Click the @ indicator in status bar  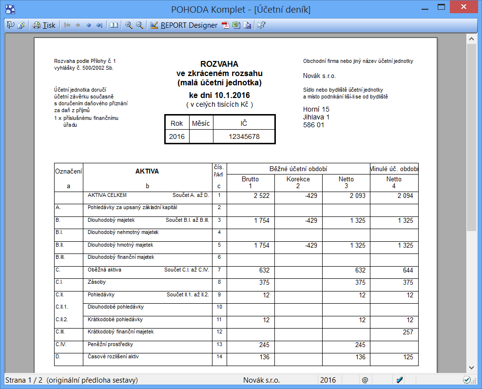pyautogui.click(x=364, y=380)
